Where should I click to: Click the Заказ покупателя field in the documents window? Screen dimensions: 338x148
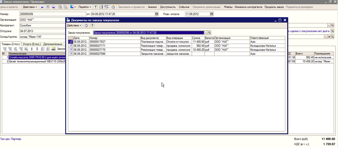pos(148,33)
